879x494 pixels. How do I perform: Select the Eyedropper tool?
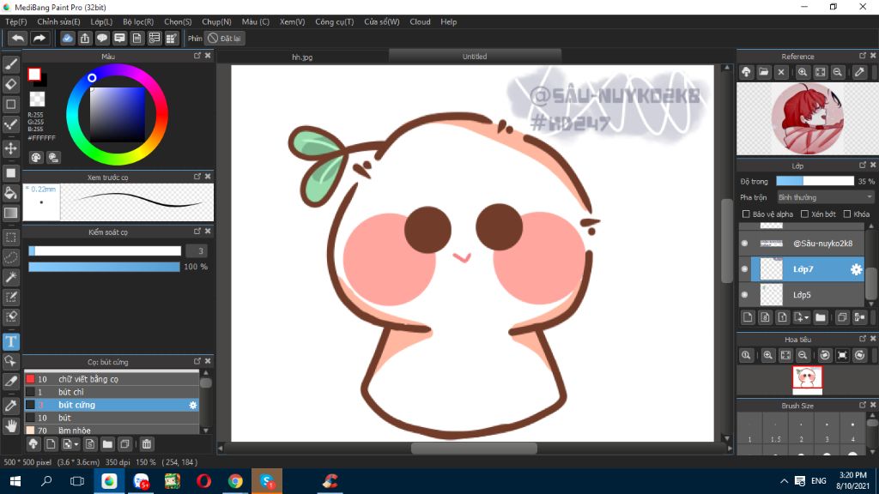[10, 406]
